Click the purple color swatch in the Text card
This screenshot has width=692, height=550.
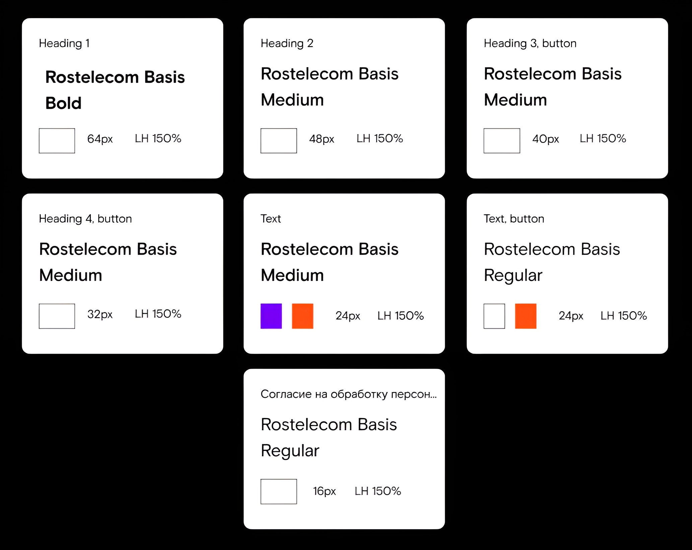[x=271, y=316]
